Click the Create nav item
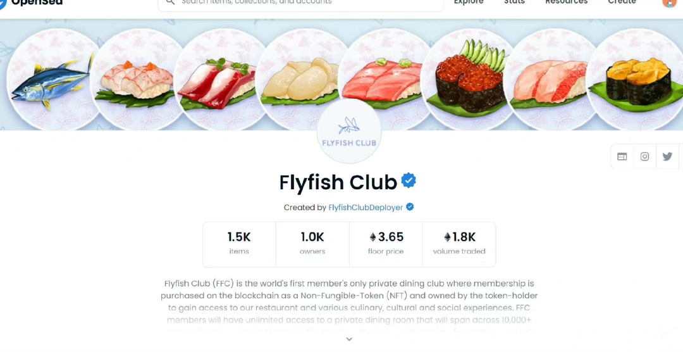The height and width of the screenshot is (352, 683). click(622, 2)
